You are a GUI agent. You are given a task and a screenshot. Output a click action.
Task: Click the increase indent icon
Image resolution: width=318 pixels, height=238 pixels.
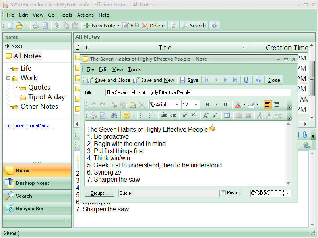click(x=173, y=115)
